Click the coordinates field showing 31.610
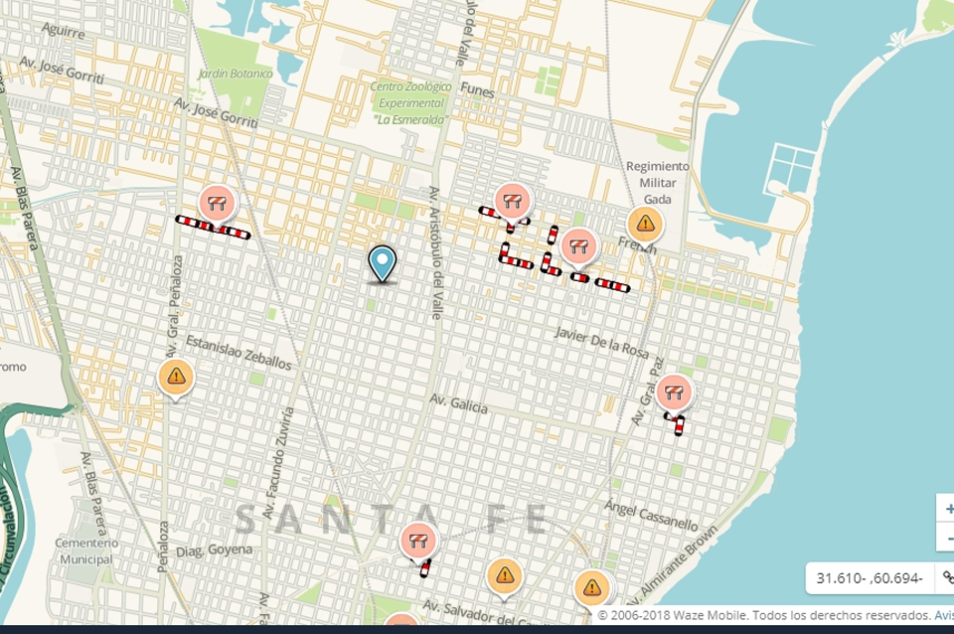Viewport: 954px width, 634px height. [870, 577]
